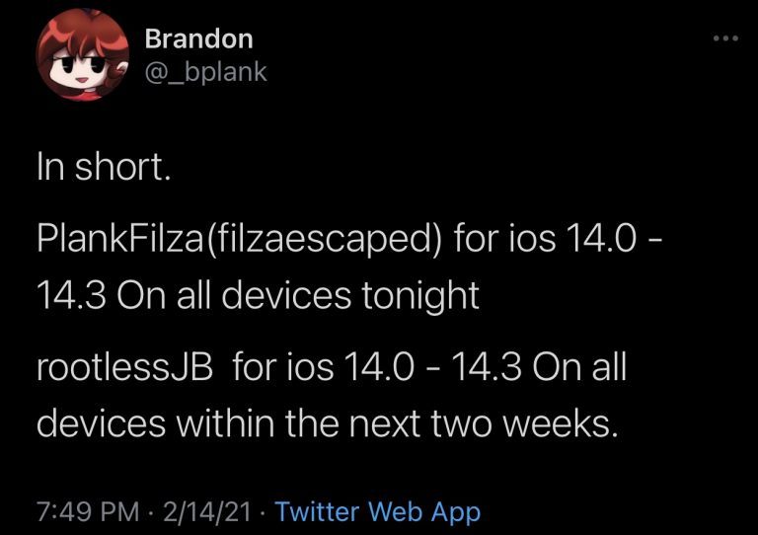Click the 7:49 PM timestamp

pos(88,511)
